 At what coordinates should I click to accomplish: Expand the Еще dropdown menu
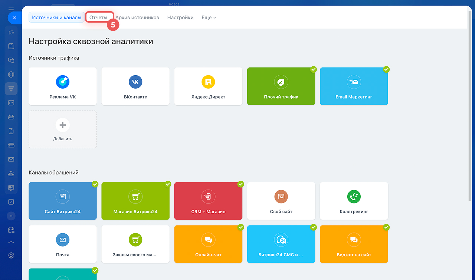pos(209,17)
